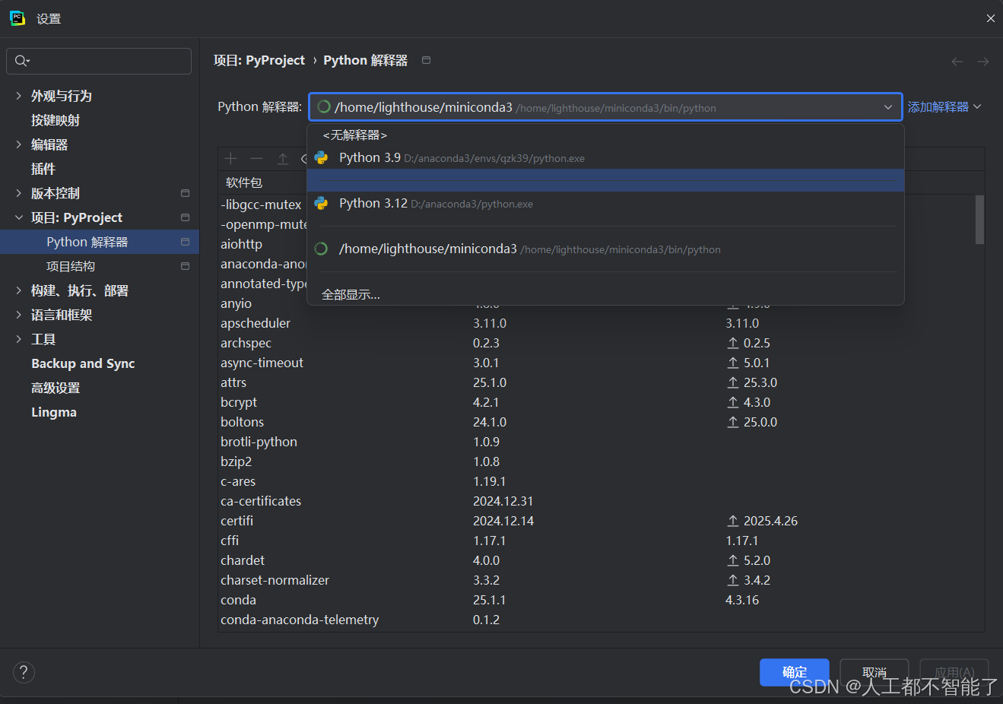This screenshot has width=1003, height=704.
Task: Click the remove package minus icon
Action: click(256, 159)
